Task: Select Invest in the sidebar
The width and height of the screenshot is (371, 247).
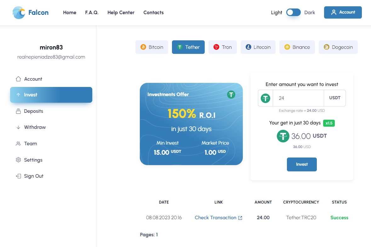Action: 51,95
